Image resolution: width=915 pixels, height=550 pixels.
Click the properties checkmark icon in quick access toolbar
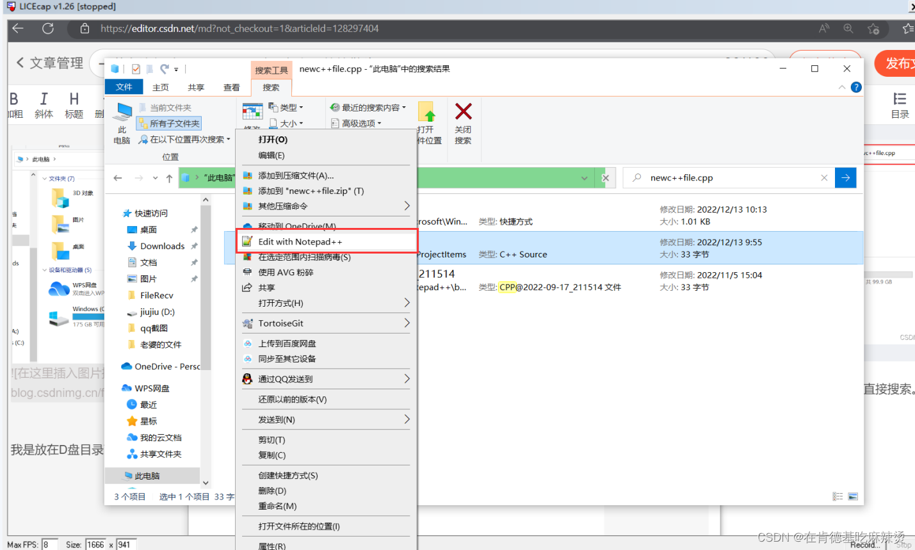pyautogui.click(x=136, y=69)
